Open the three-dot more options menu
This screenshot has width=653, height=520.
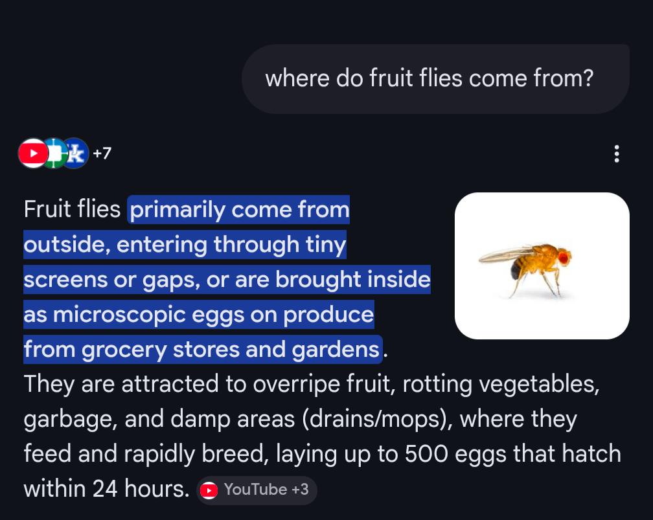coord(616,154)
